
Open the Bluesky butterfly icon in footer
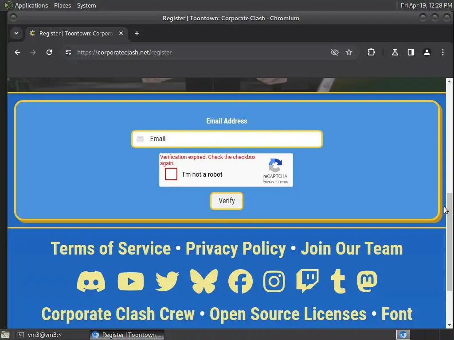(204, 281)
